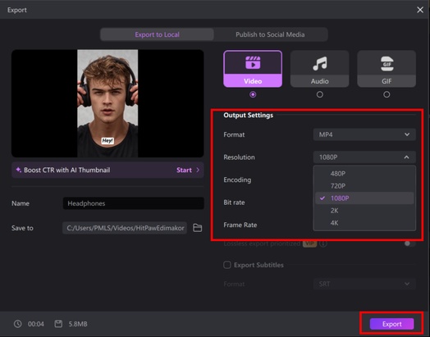Click the Encoding label

[x=237, y=180]
